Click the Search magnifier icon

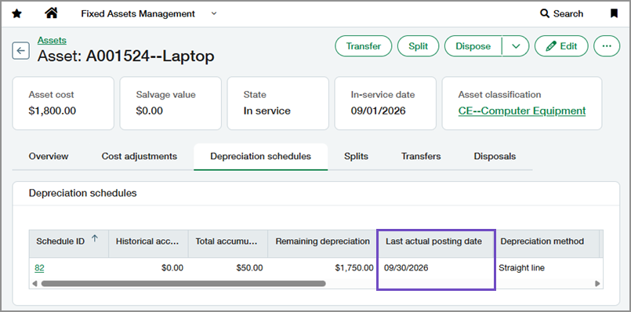tap(545, 13)
